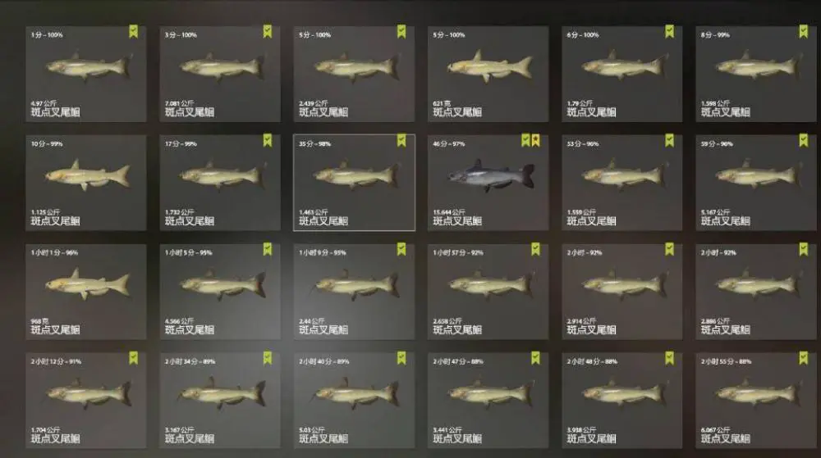Open the 621 克 catch card
Screen dimensions: 821x458
point(488,75)
